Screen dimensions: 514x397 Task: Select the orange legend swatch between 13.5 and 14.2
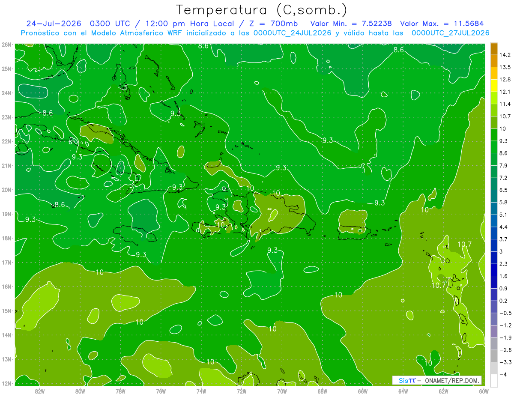494,61
